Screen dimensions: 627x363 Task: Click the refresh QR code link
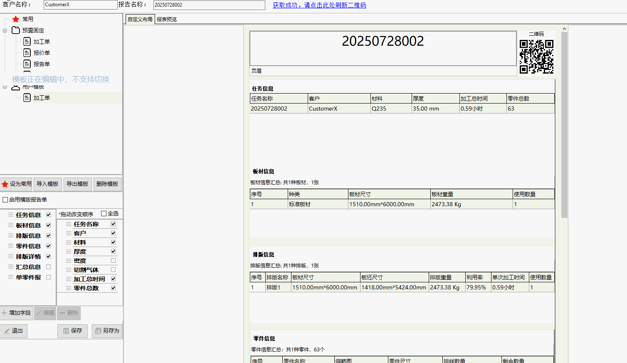(319, 5)
